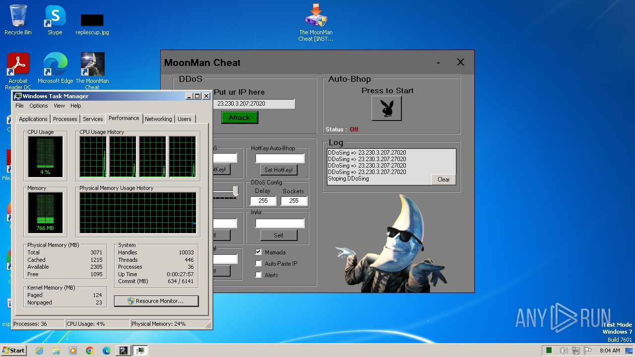Switch to the Applications tab
Screen dimensions: 635x357
click(x=33, y=119)
